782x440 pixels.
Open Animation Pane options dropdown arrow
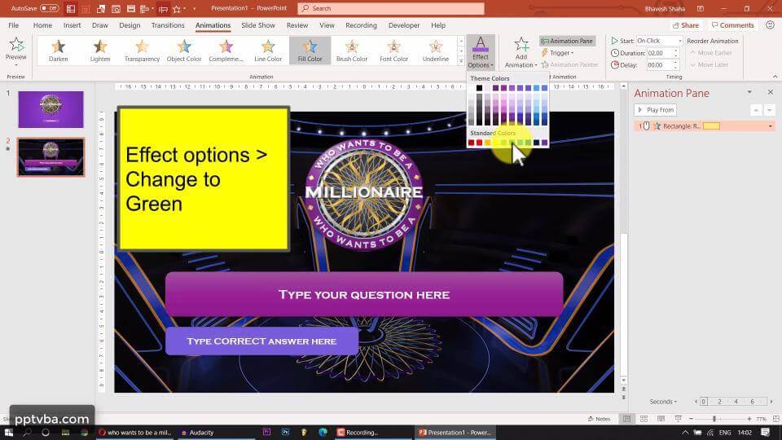coord(749,92)
